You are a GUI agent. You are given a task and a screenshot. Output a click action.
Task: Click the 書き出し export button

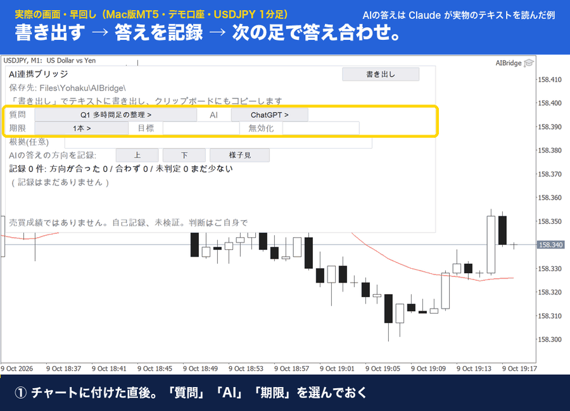pyautogui.click(x=381, y=75)
